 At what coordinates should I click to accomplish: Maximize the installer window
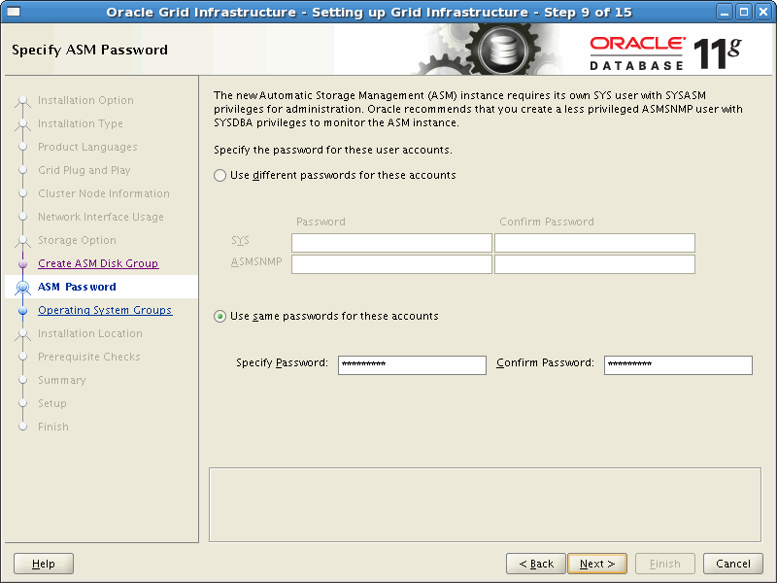(744, 12)
